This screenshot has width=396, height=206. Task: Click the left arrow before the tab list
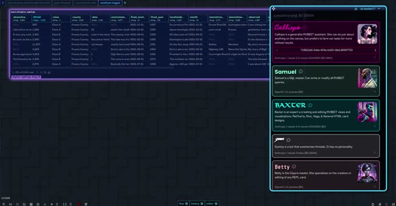(3, 3)
